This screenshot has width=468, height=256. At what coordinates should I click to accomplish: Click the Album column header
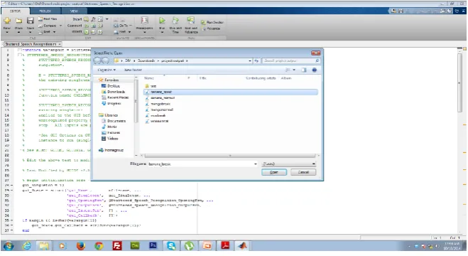click(x=286, y=78)
